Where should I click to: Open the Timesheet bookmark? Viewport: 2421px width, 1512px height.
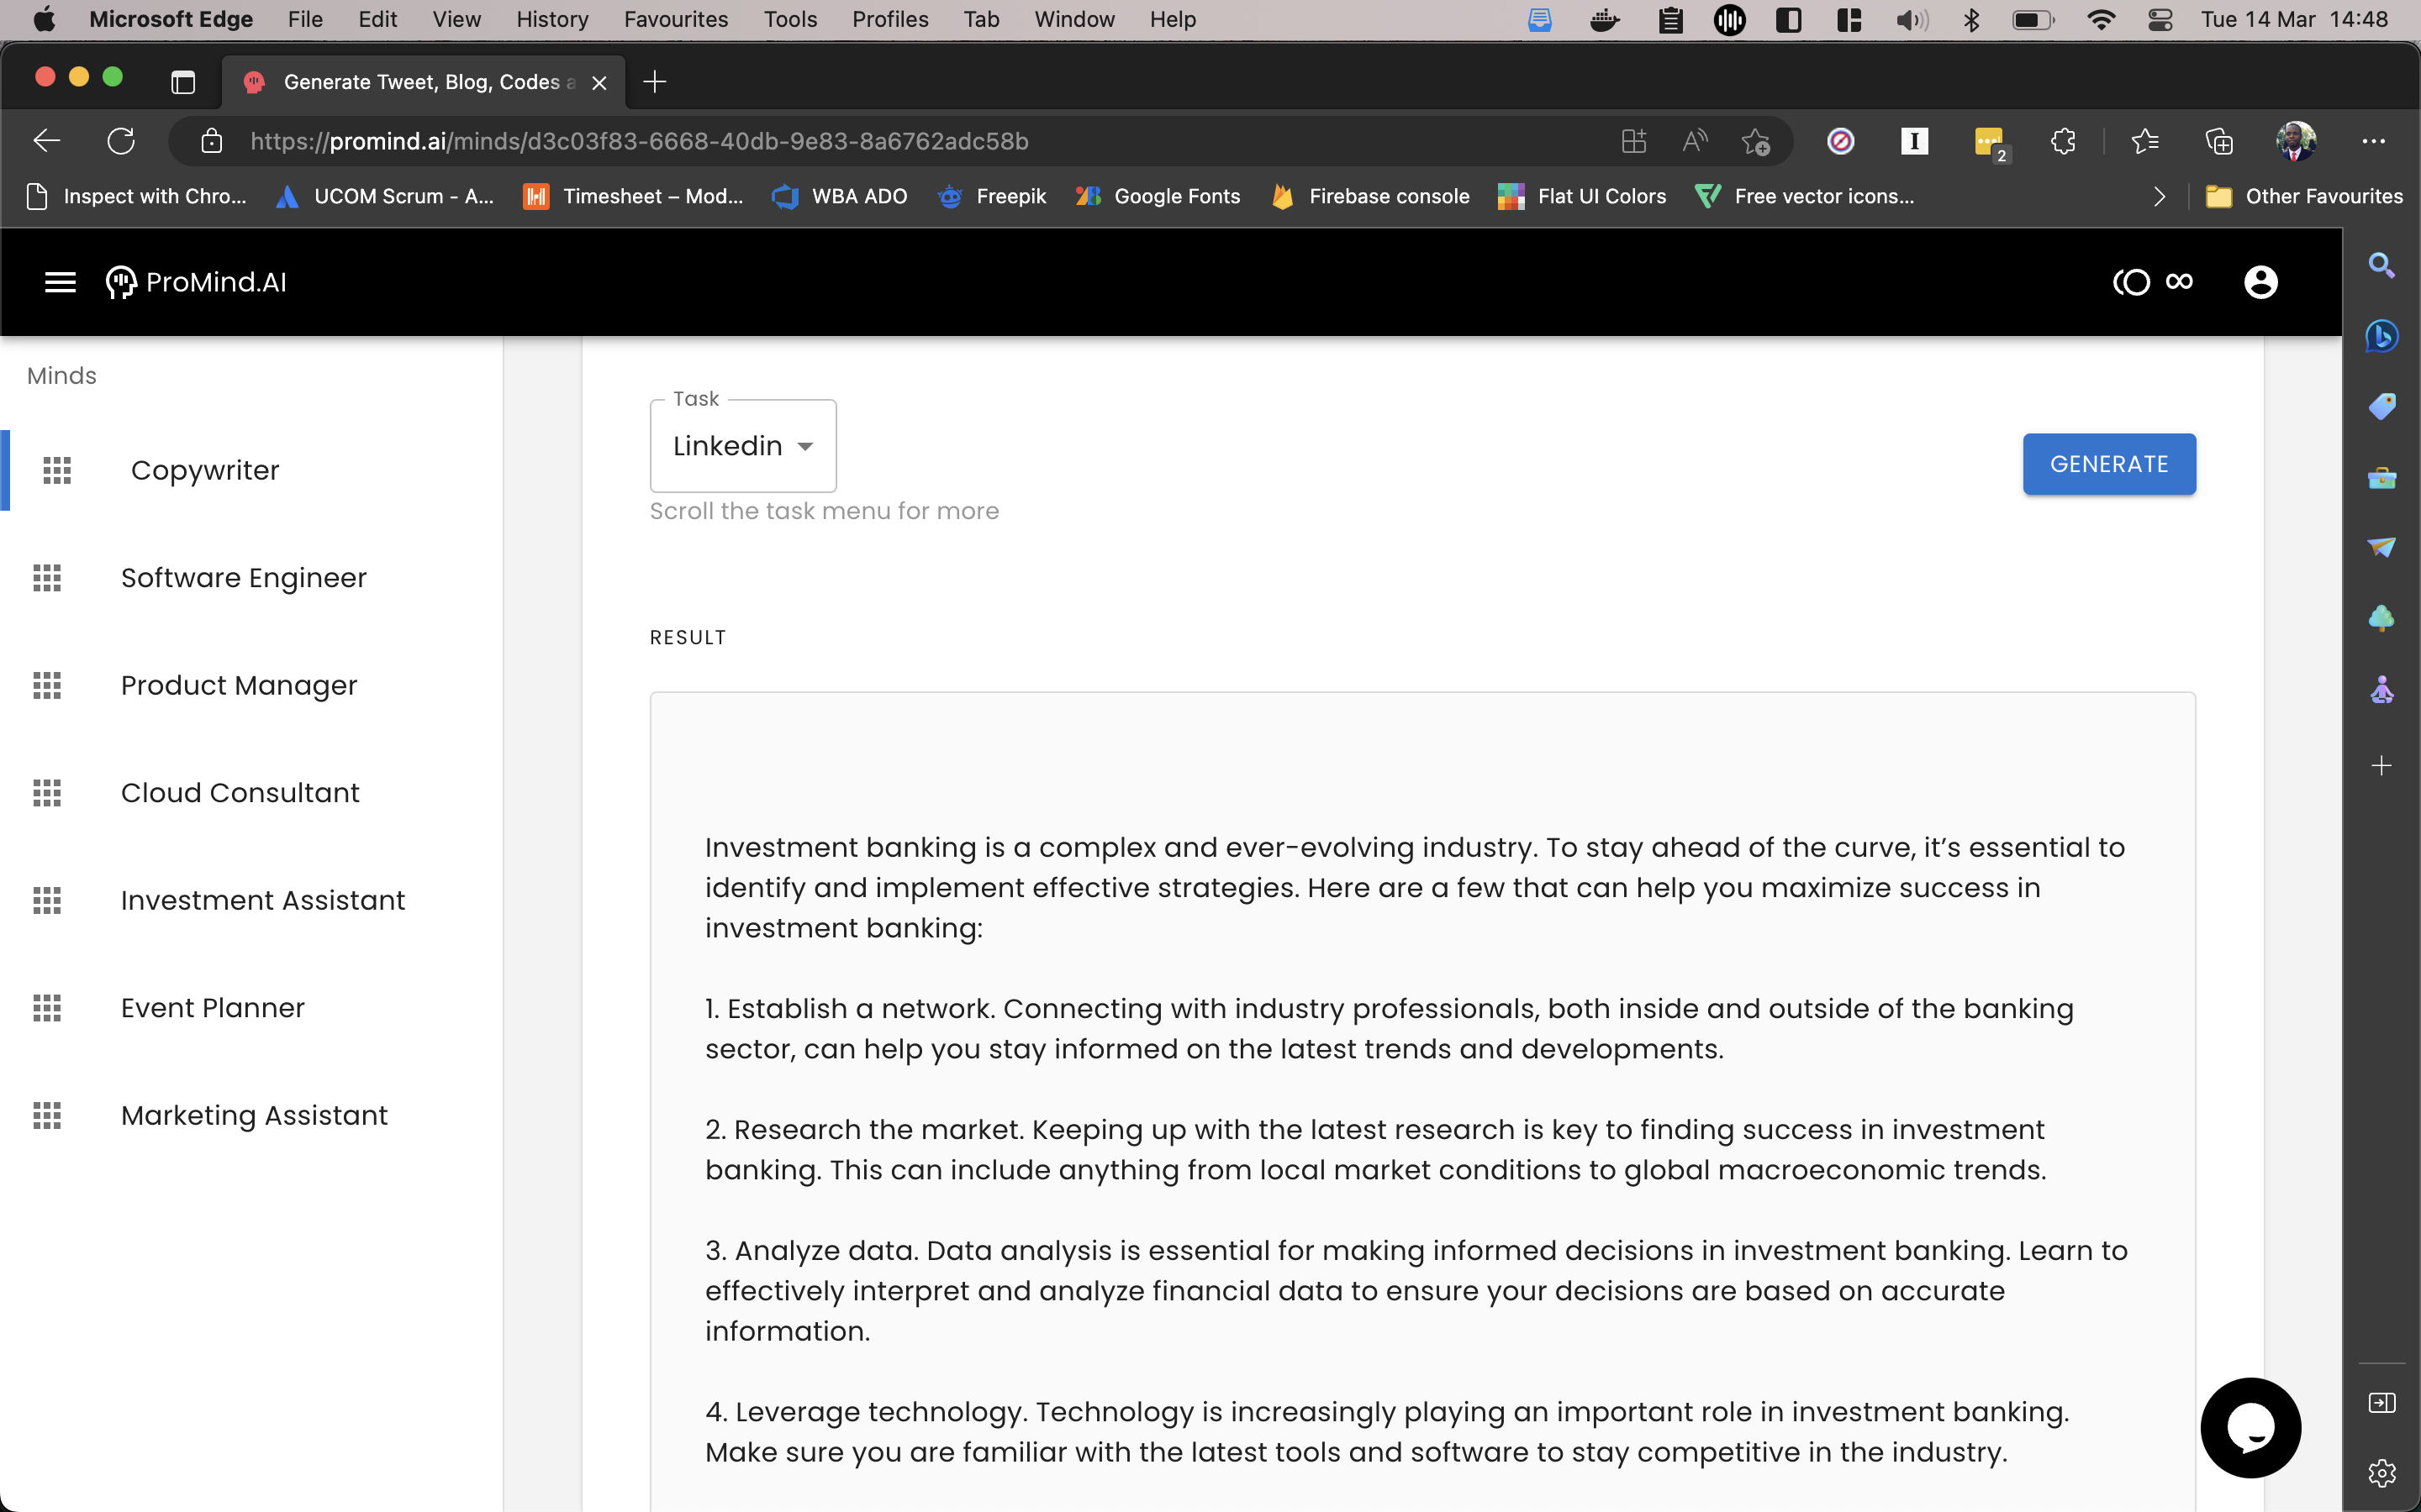coord(633,197)
